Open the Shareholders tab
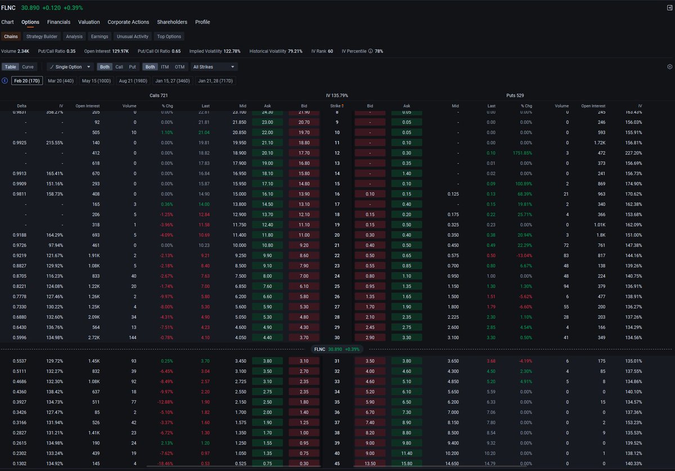This screenshot has height=471, width=675. point(172,22)
